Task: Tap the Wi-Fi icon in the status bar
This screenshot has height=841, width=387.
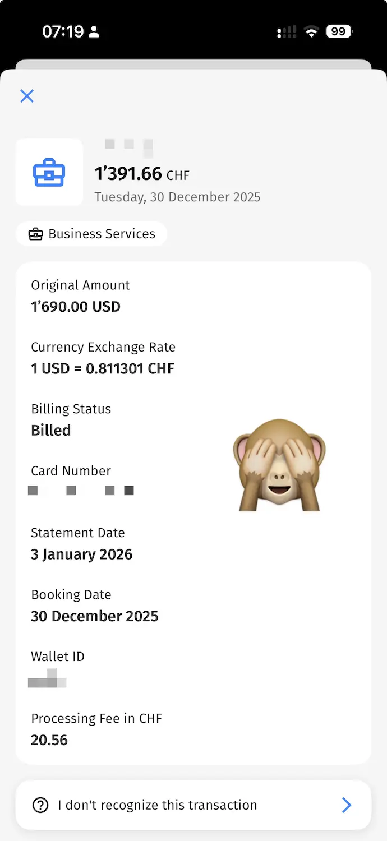Action: click(311, 31)
